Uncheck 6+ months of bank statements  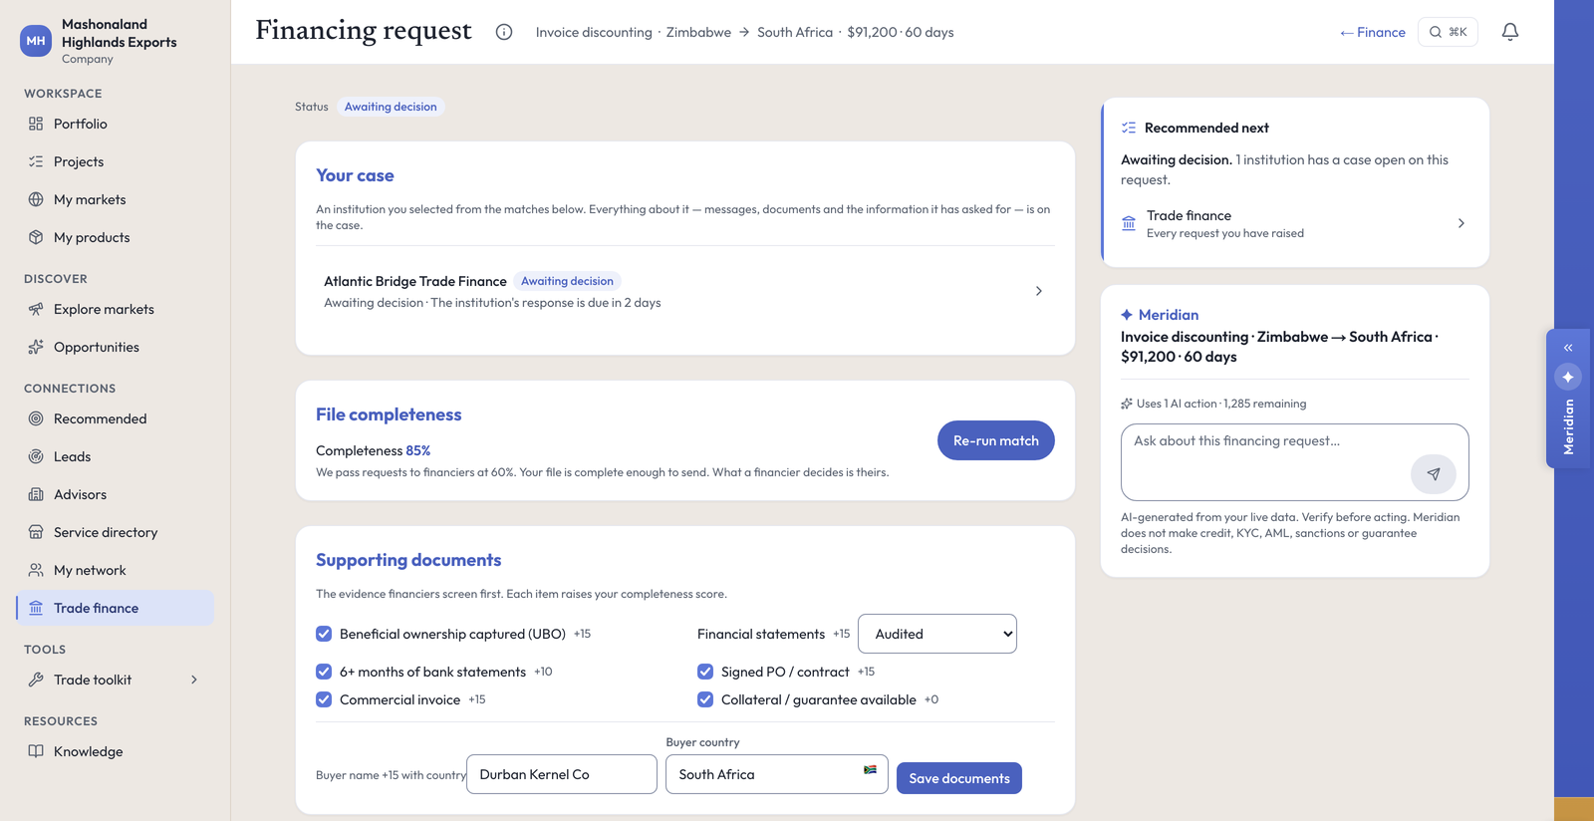pyautogui.click(x=324, y=672)
